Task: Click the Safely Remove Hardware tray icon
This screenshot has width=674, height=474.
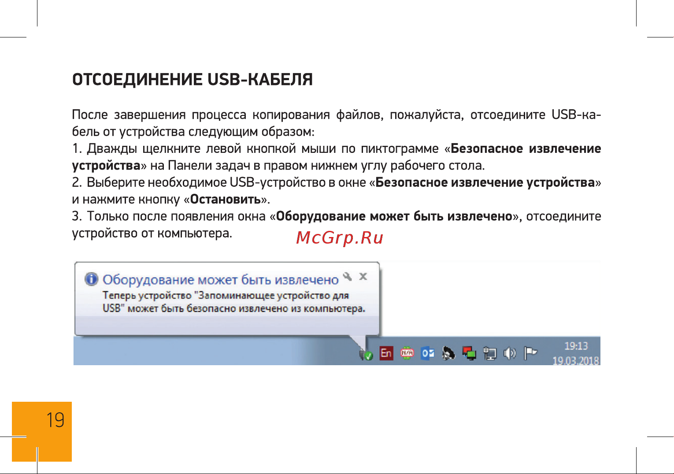Action: tap(366, 354)
